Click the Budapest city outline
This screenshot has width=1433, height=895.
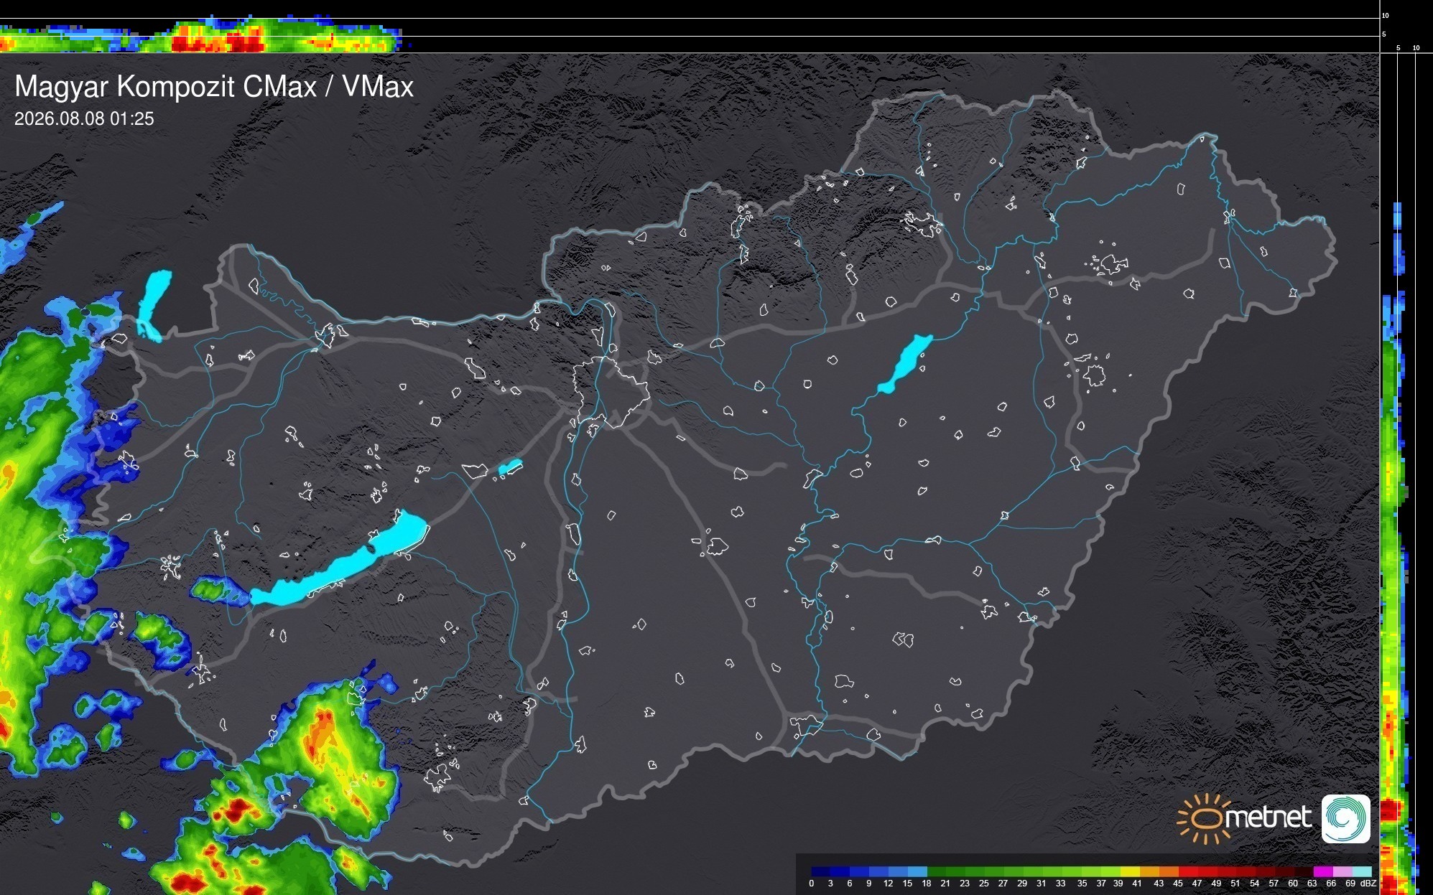click(x=611, y=393)
